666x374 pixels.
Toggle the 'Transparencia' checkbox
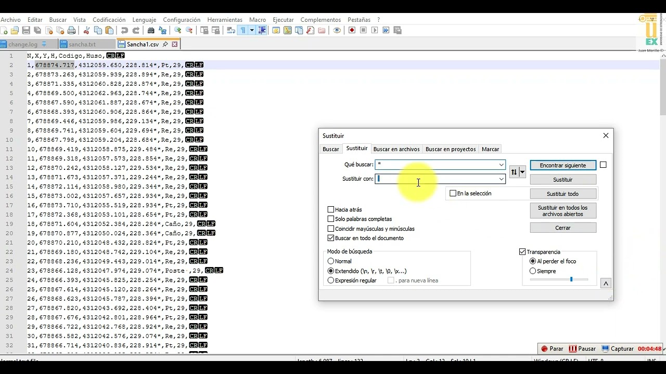tap(522, 252)
